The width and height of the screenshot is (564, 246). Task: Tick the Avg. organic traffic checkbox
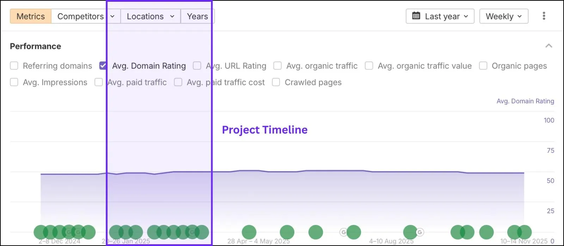pos(277,66)
